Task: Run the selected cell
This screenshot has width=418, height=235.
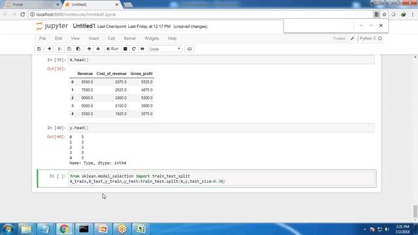Action: [x=112, y=49]
